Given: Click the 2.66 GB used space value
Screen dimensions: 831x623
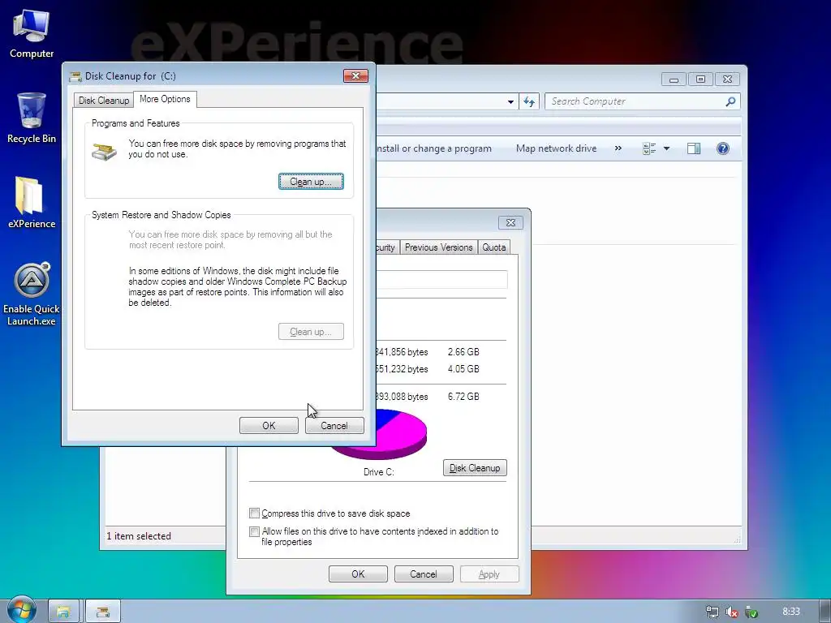Looking at the screenshot, I should click(x=463, y=352).
